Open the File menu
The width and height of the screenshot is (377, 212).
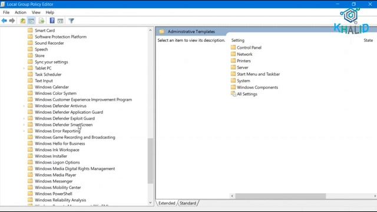click(6, 12)
